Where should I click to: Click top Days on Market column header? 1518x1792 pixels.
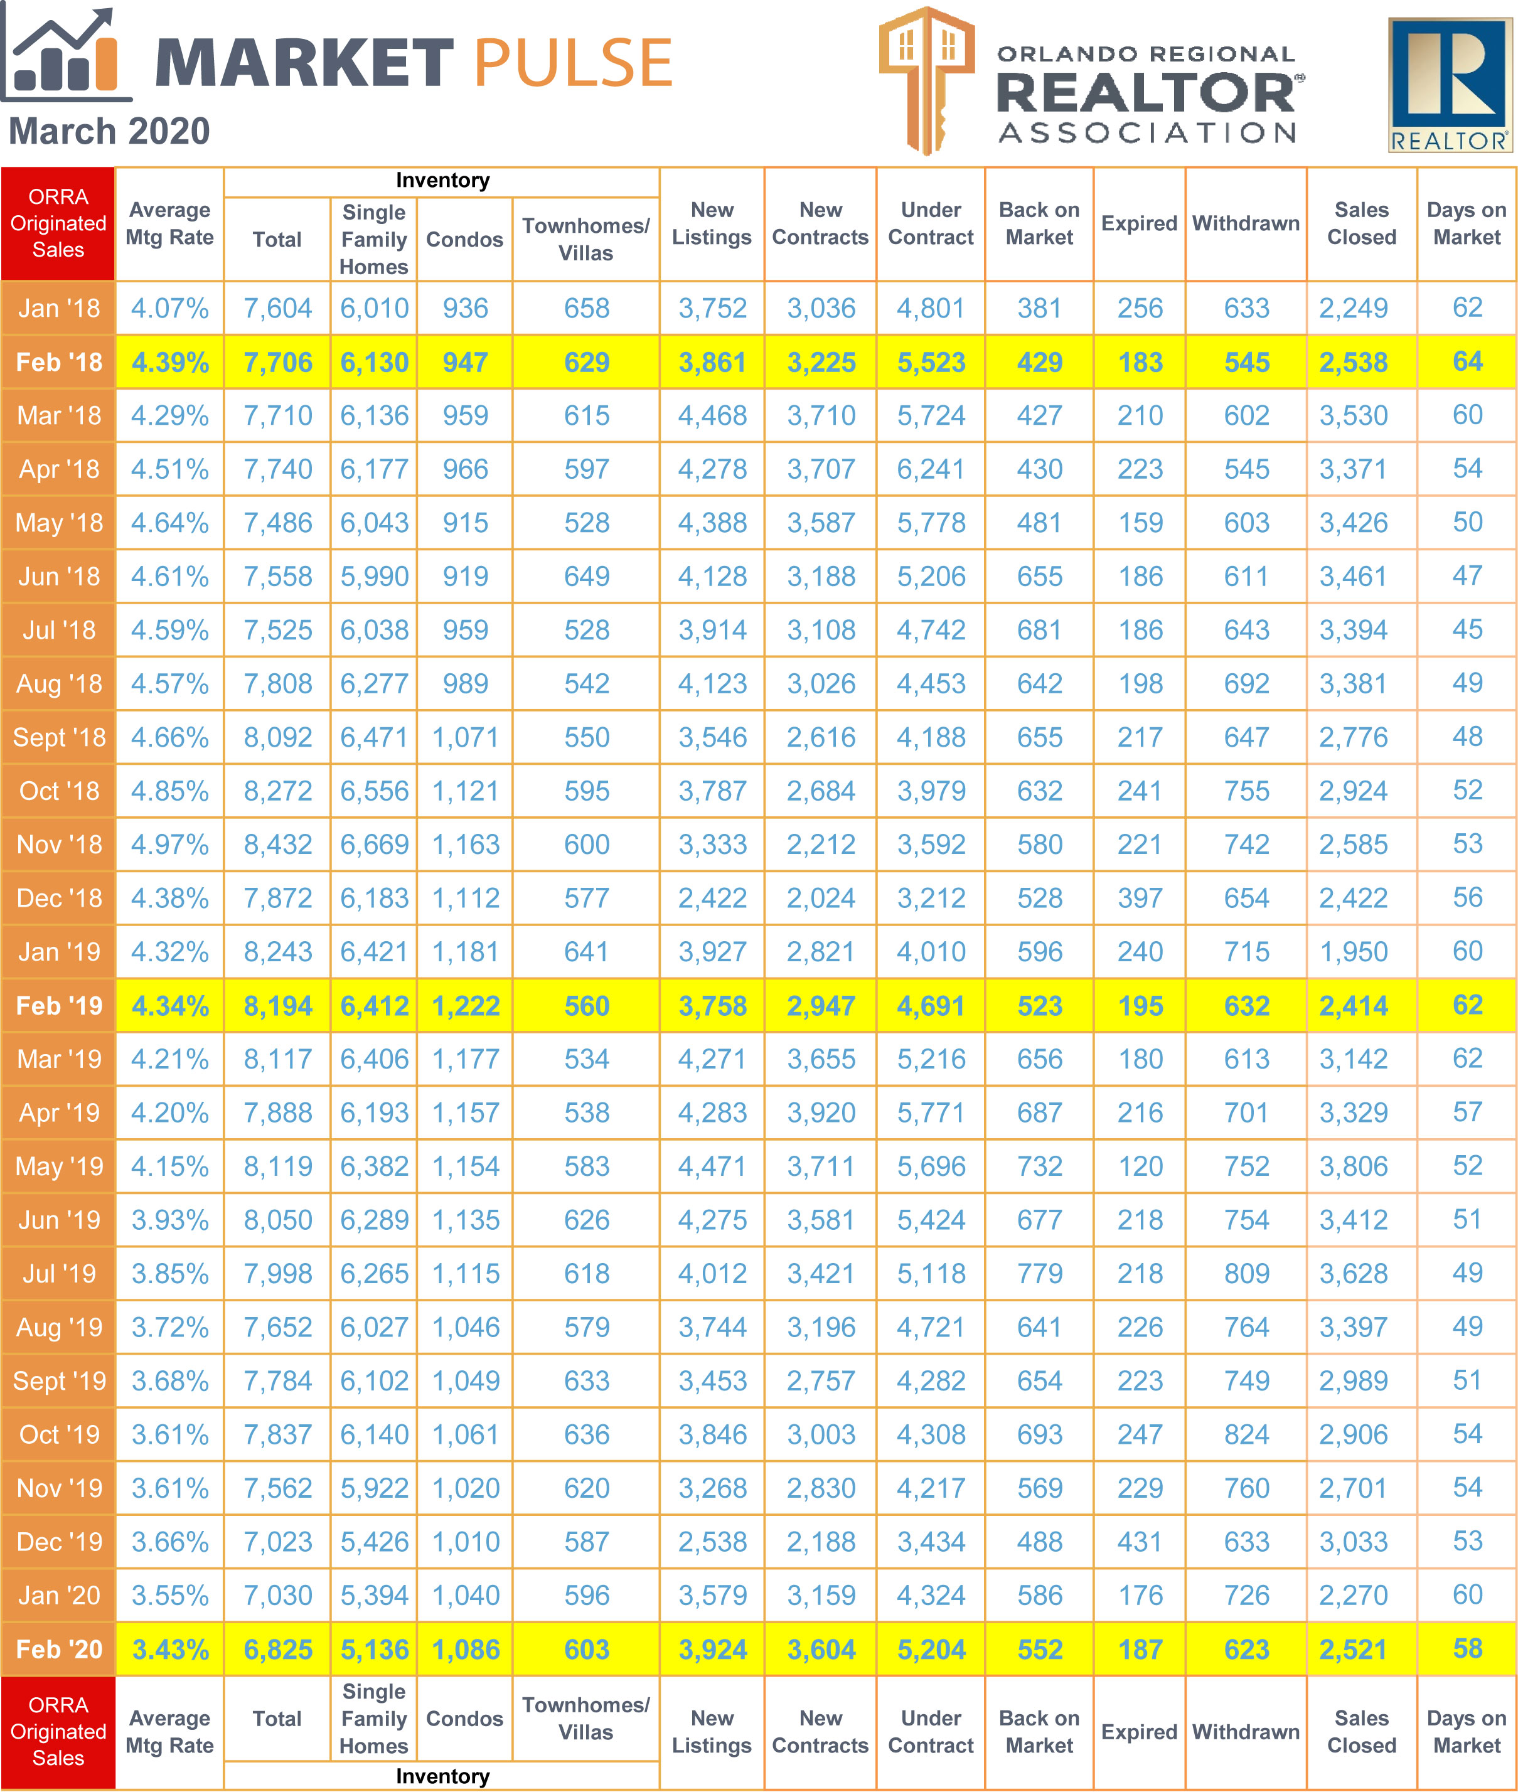(x=1467, y=223)
